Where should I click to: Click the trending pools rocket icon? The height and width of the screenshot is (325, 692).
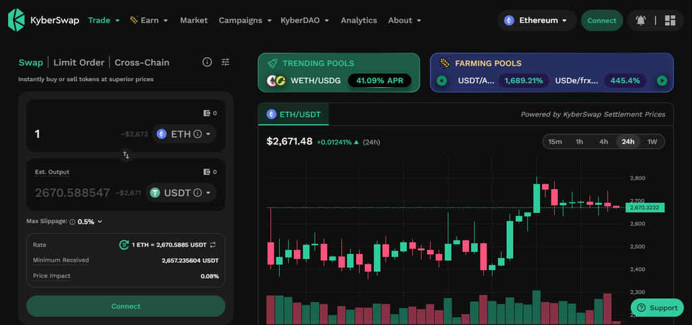[272, 64]
